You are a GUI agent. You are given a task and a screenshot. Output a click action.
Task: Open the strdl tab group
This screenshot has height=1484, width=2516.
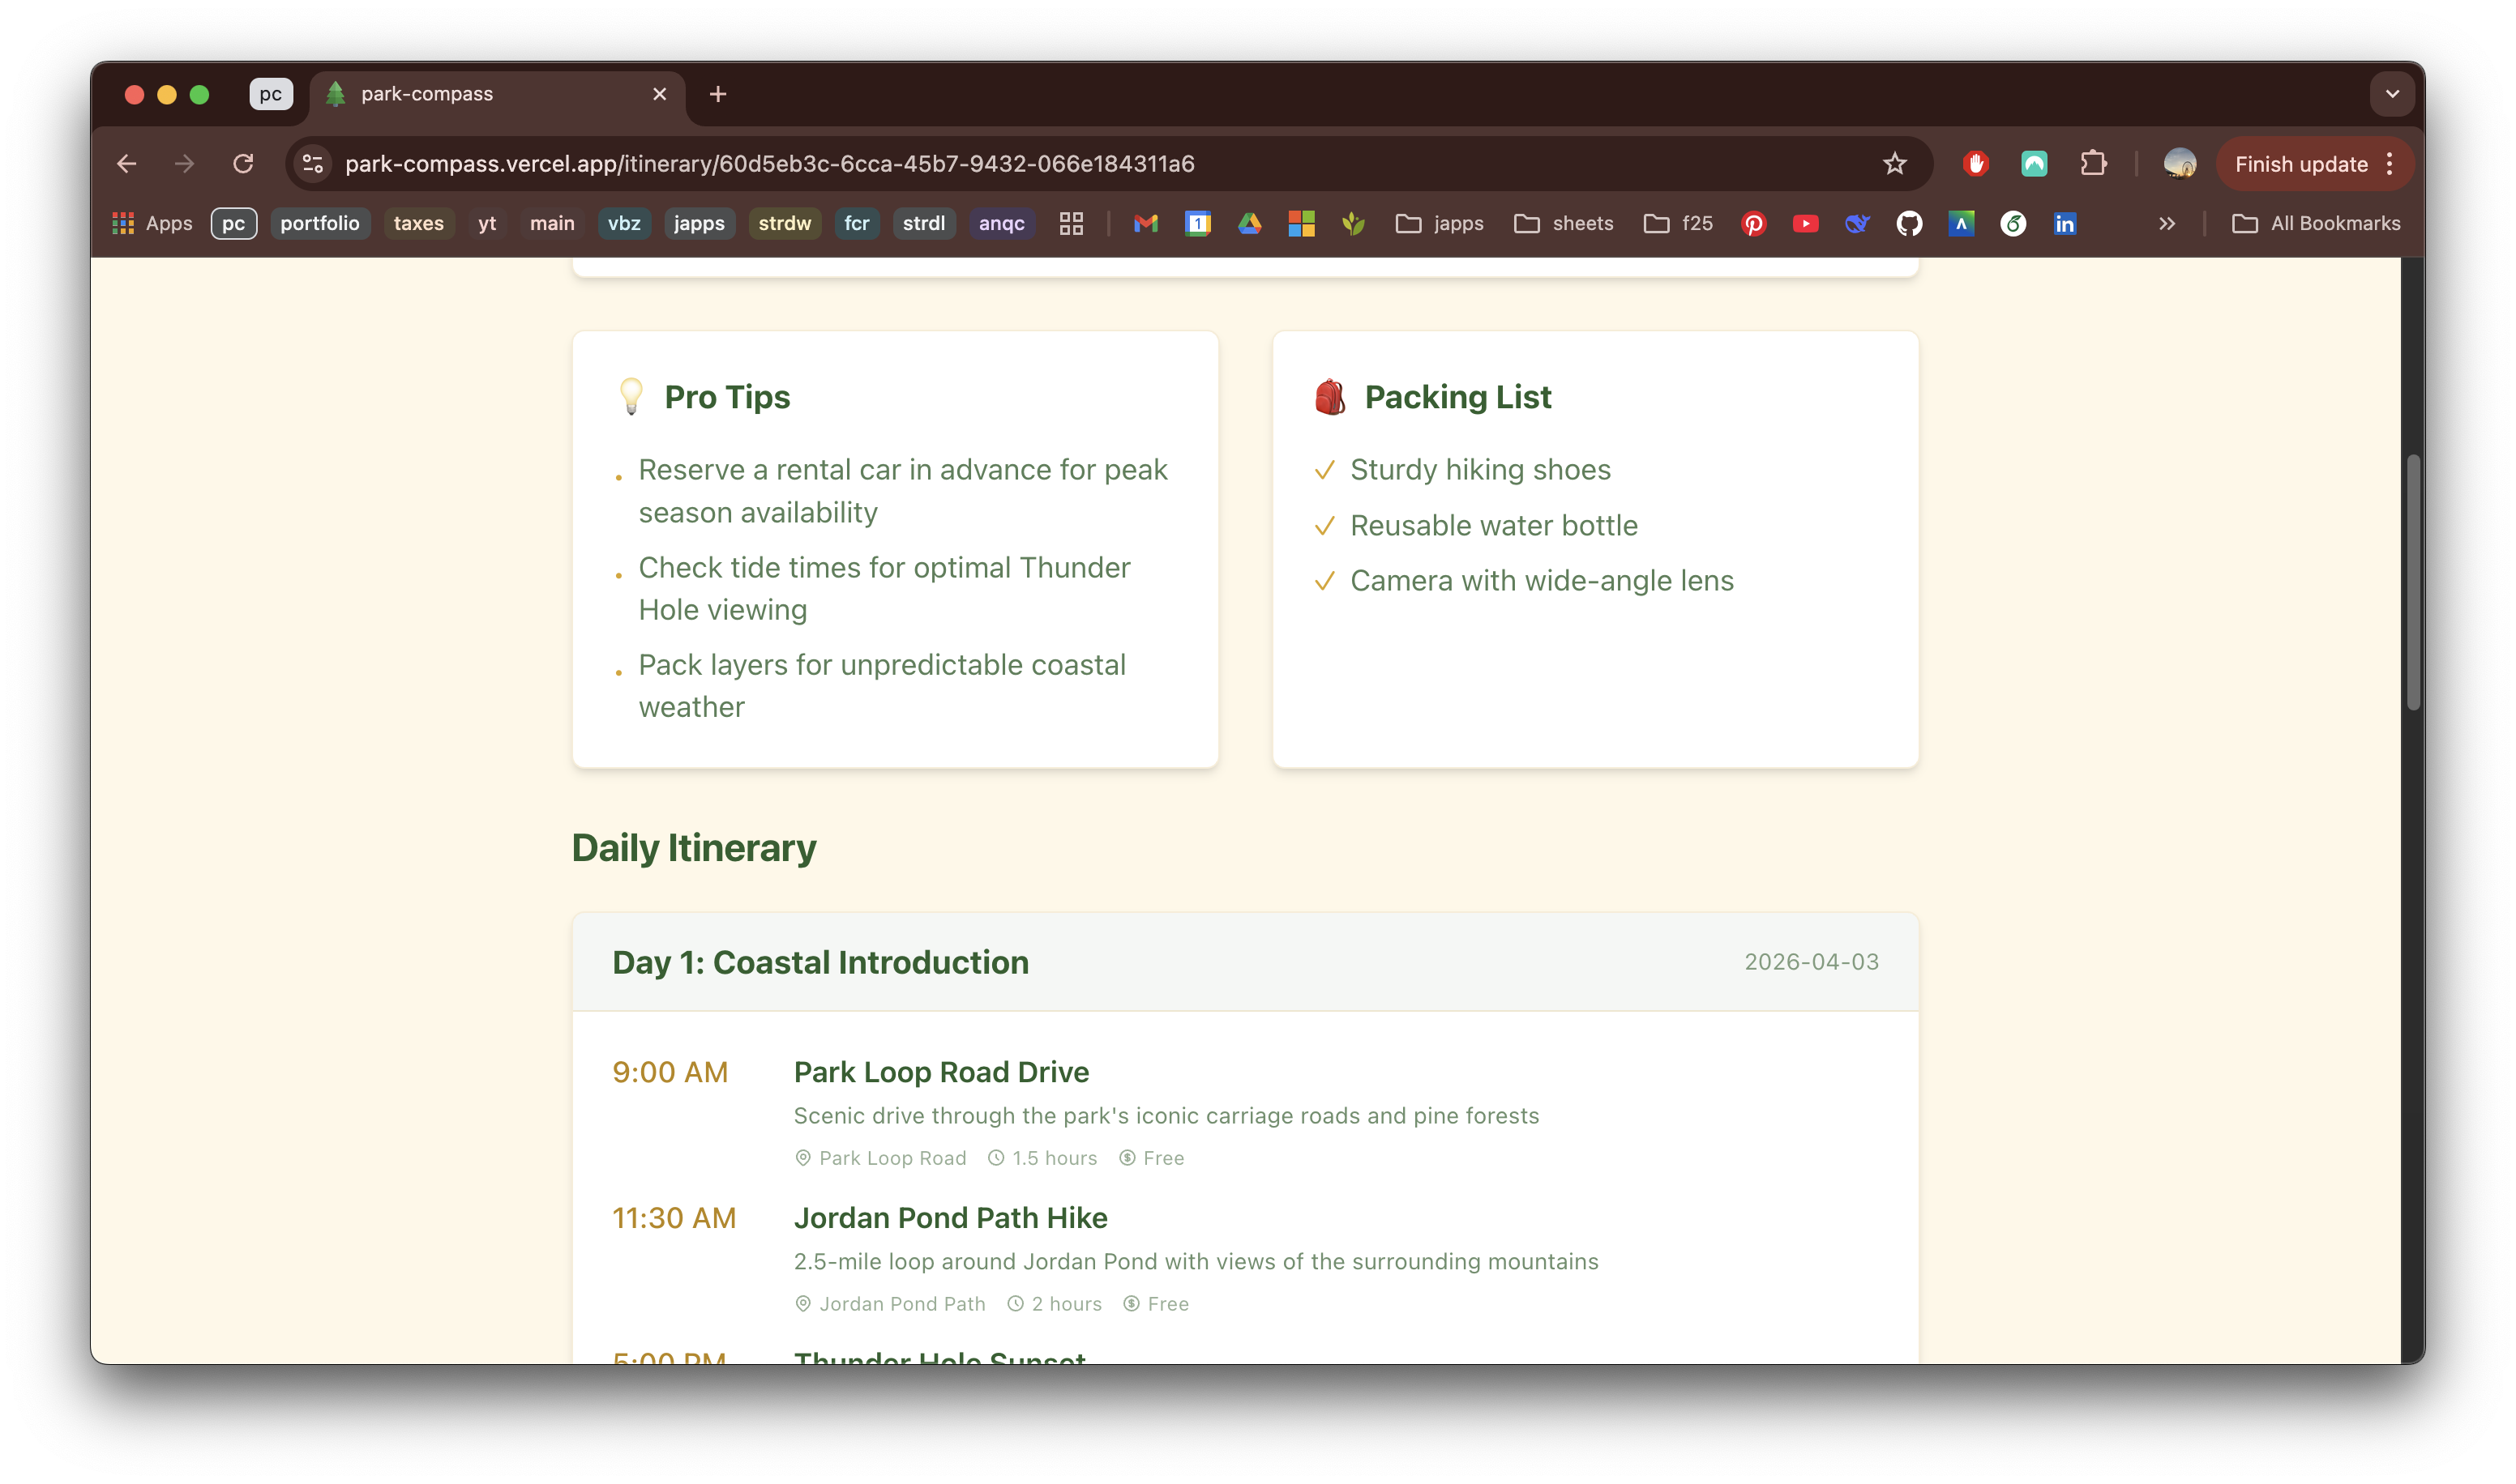pos(924,224)
